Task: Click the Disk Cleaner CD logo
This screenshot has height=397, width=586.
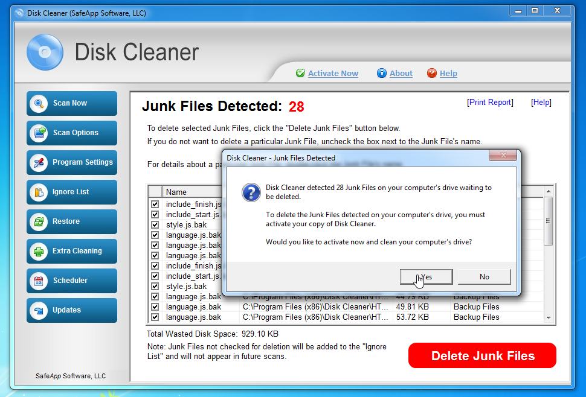Action: [x=45, y=52]
